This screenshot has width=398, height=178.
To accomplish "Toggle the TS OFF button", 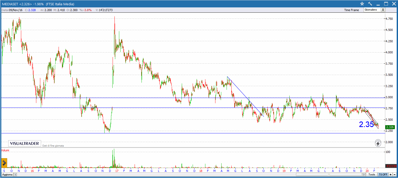I will click(383, 175).
